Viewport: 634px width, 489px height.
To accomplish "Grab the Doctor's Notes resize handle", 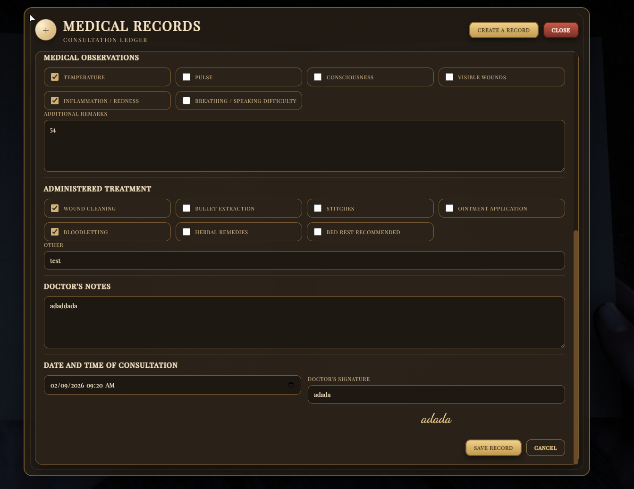I will (x=562, y=345).
